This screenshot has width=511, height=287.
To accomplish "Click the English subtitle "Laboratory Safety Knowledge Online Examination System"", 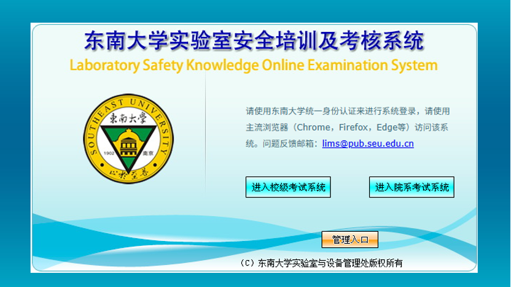I will point(254,65).
